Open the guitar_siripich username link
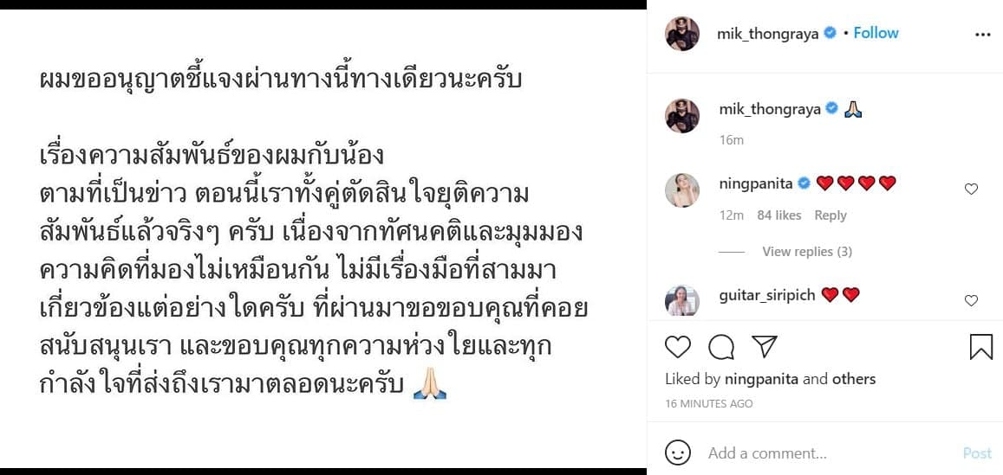Viewport: 1003px width, 475px height. pyautogui.click(x=767, y=295)
